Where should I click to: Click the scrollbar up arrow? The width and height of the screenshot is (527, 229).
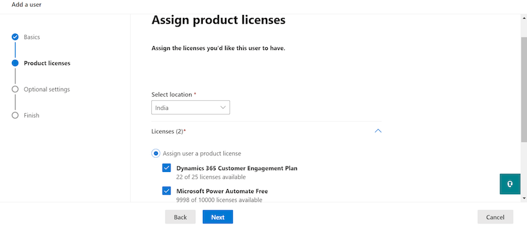coord(524,17)
